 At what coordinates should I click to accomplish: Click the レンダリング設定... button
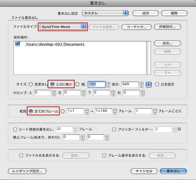[x=27, y=171]
